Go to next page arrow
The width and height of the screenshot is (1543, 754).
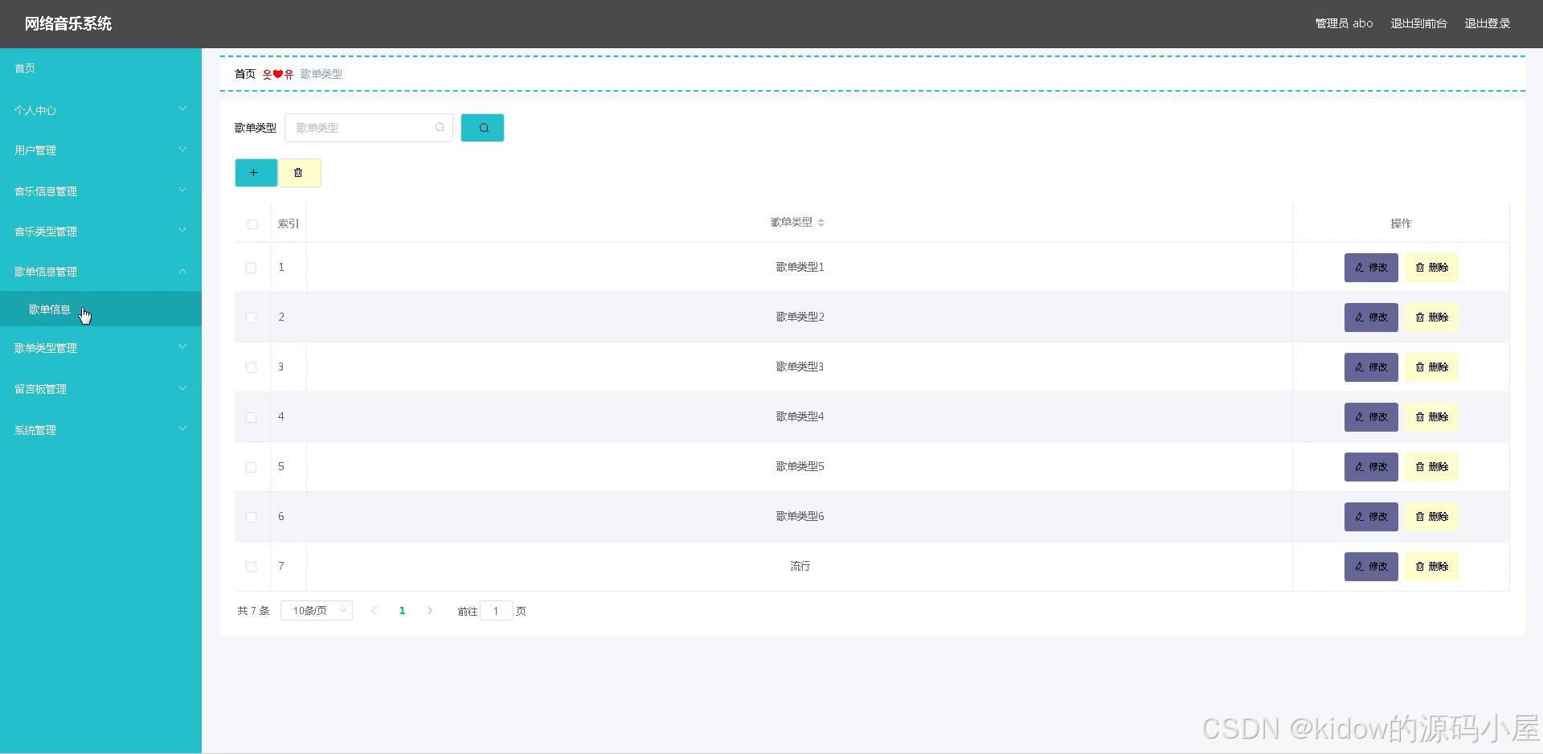pyautogui.click(x=430, y=611)
